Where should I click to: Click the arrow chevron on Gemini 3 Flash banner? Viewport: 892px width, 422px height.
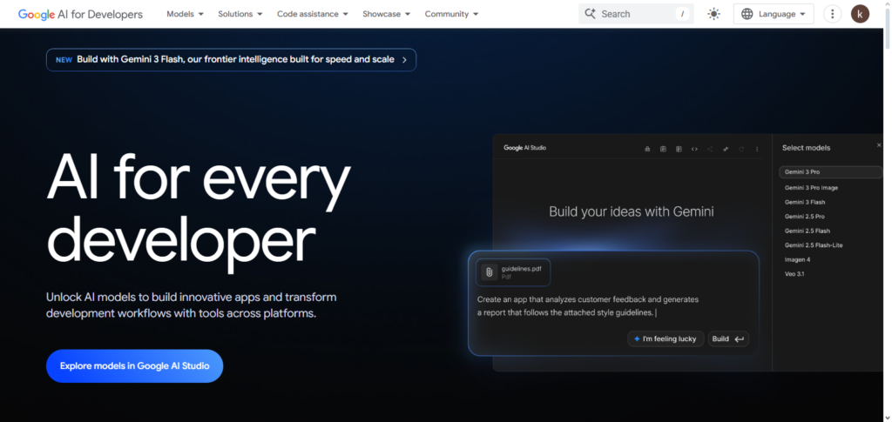click(404, 60)
